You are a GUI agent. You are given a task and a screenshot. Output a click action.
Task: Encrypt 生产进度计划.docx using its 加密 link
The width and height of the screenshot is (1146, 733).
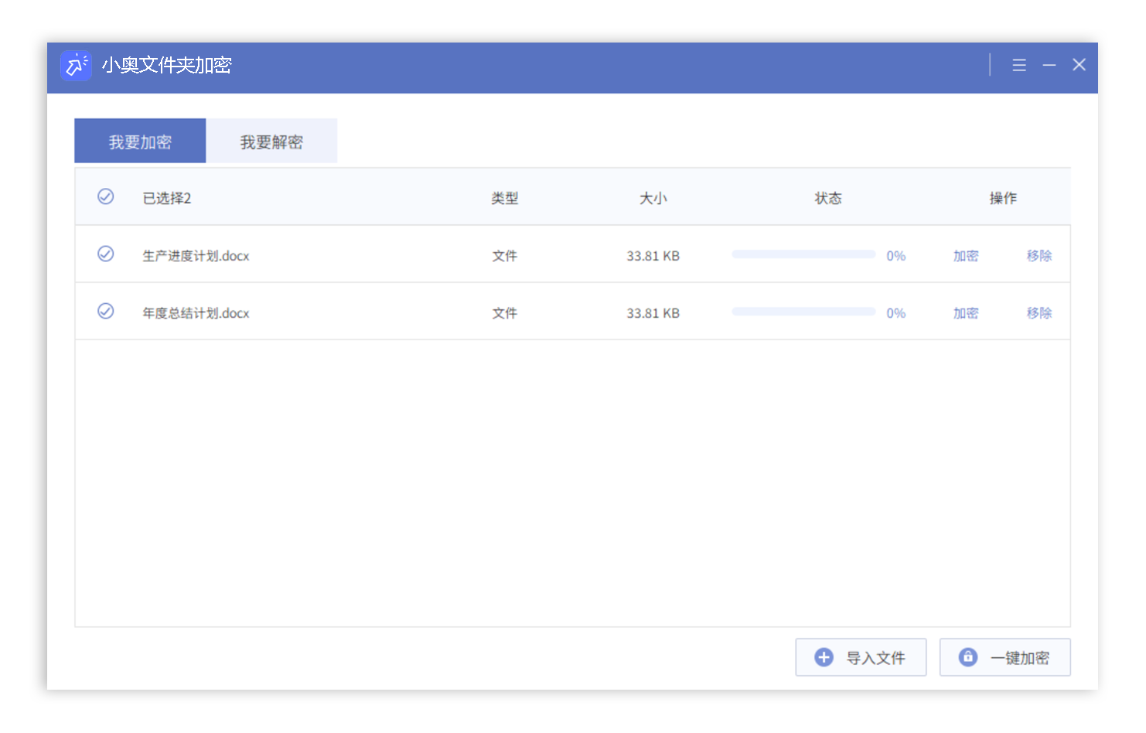[965, 256]
